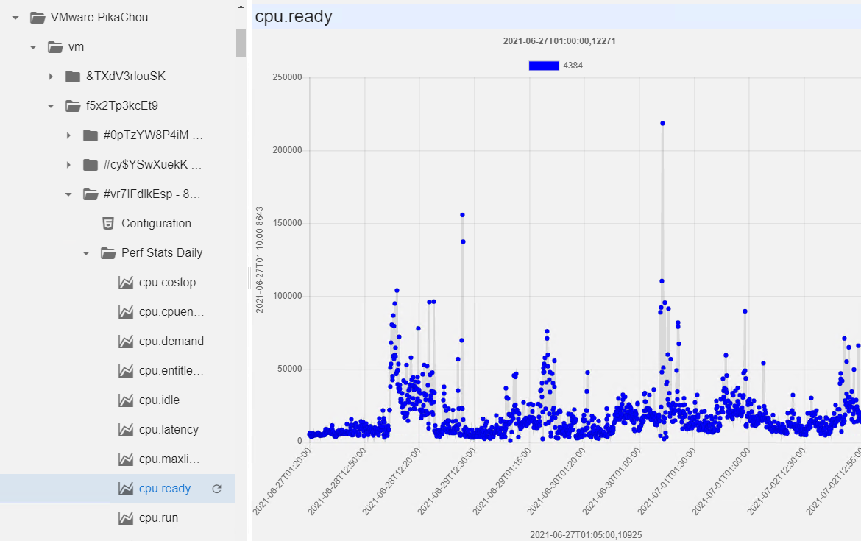Click the scroll-up arrow of tree panel
Viewport: 861px width, 541px height.
[x=241, y=7]
